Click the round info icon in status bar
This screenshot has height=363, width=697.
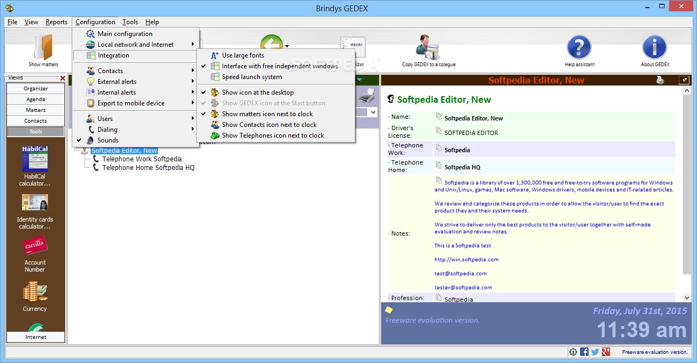pos(573,352)
